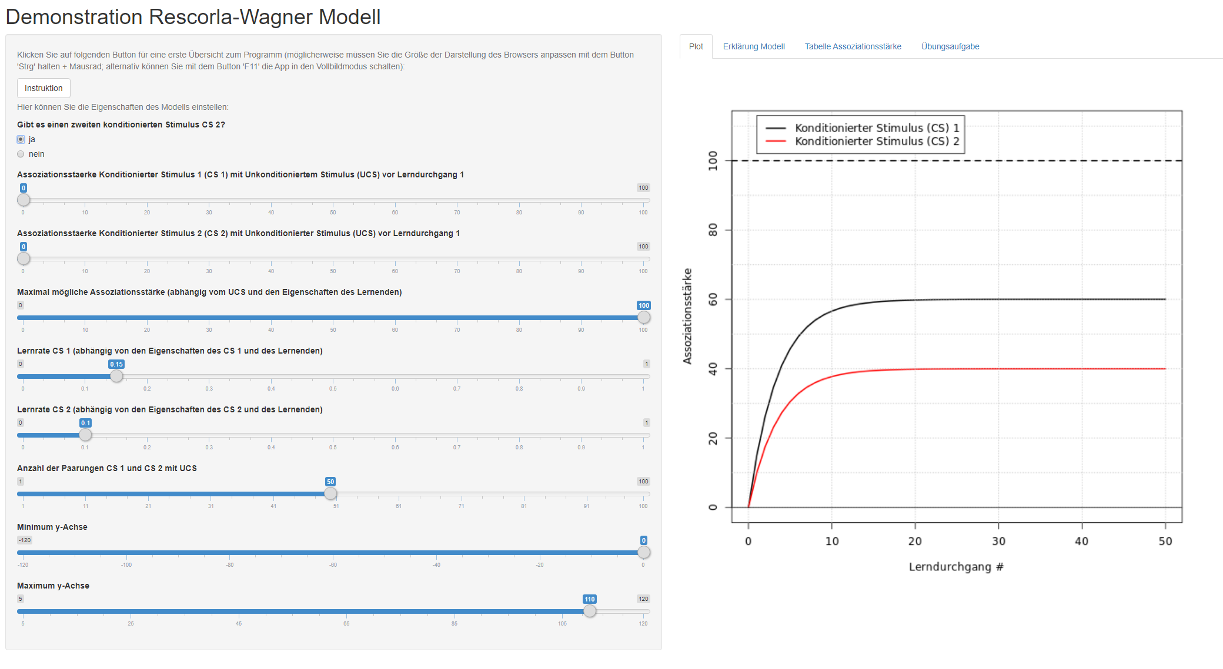The height and width of the screenshot is (669, 1223).
Task: Click the CS 2 Assoziationsstaerke slider handle
Action: (24, 258)
